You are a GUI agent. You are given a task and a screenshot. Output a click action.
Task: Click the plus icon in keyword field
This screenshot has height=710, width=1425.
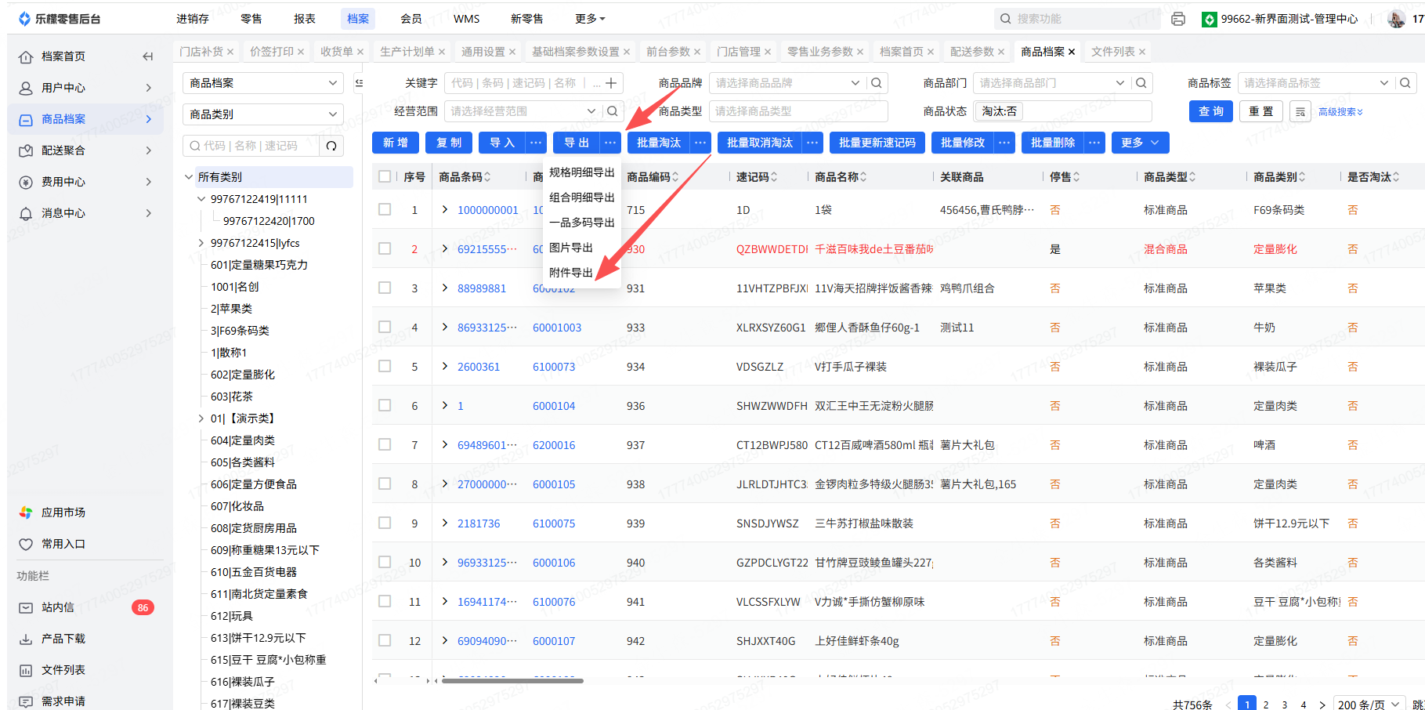coord(611,83)
